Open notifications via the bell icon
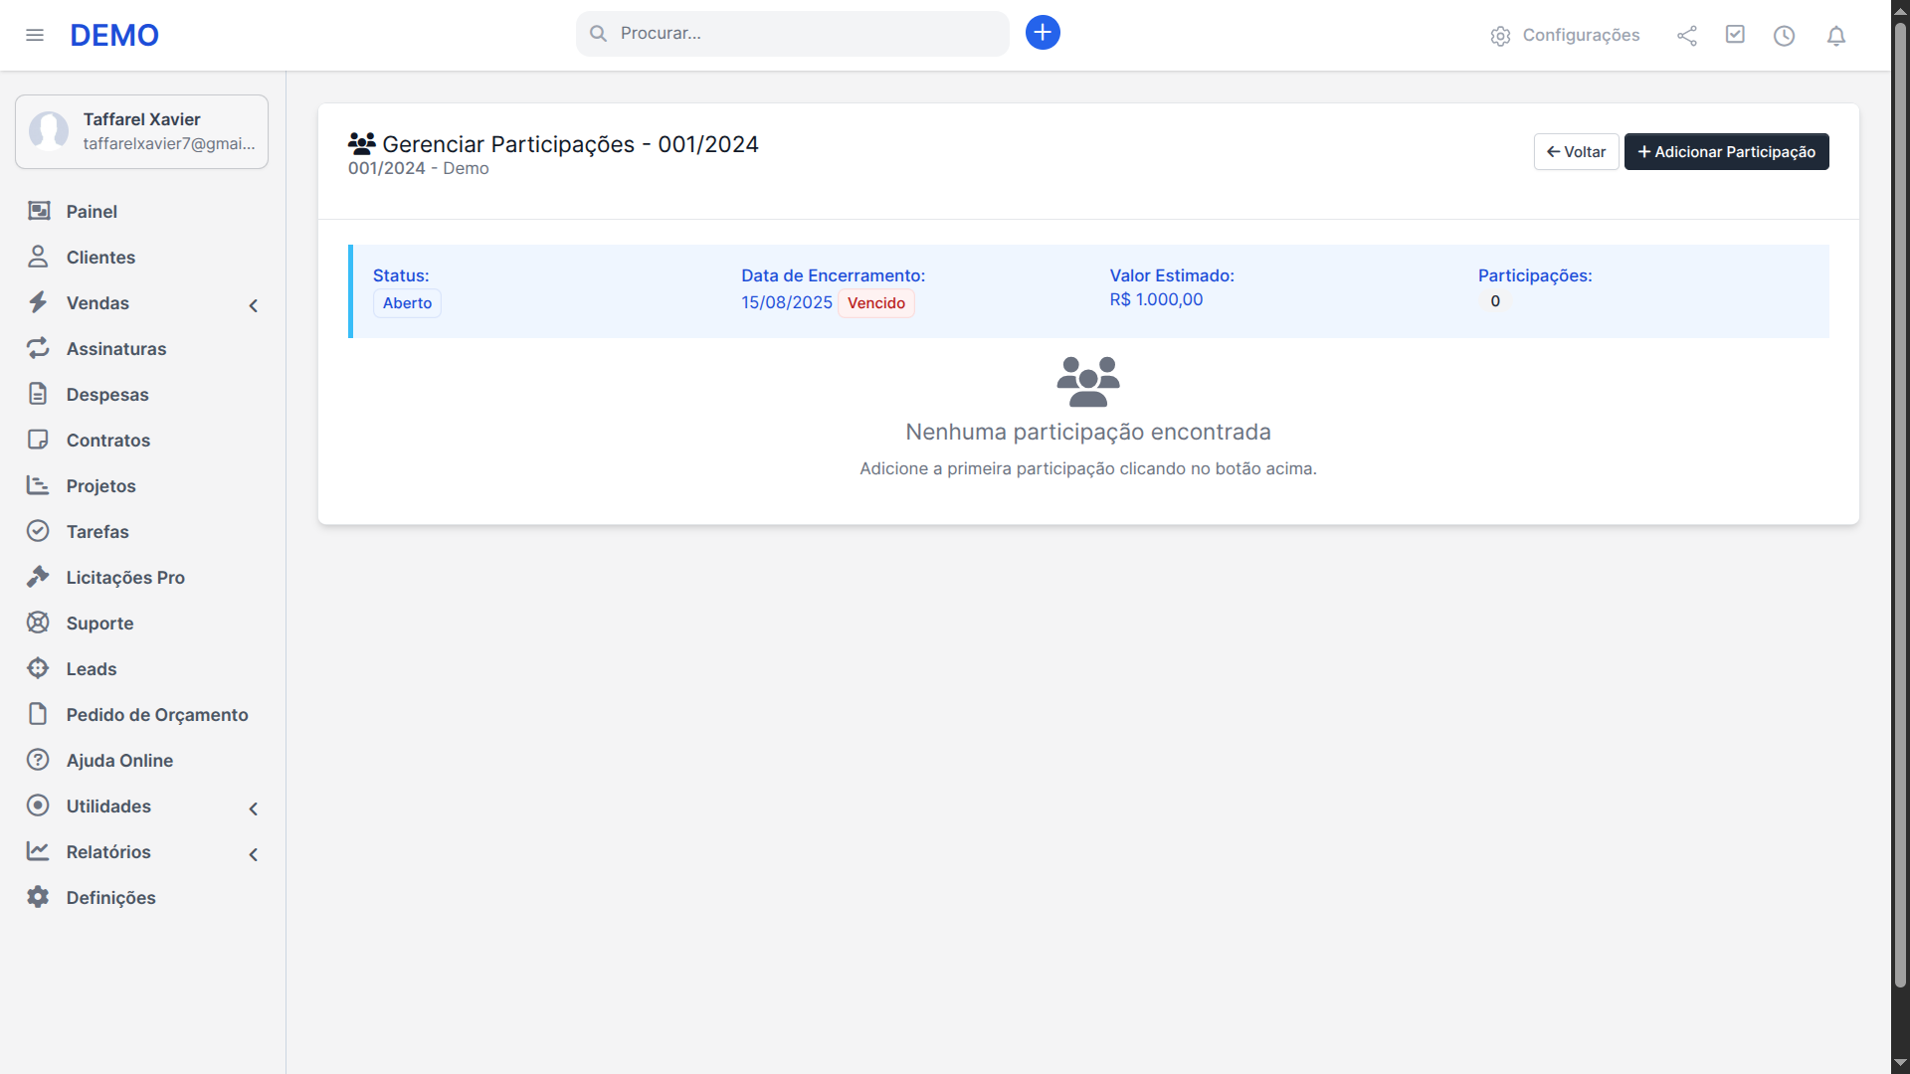Image resolution: width=1910 pixels, height=1074 pixels. point(1835,36)
